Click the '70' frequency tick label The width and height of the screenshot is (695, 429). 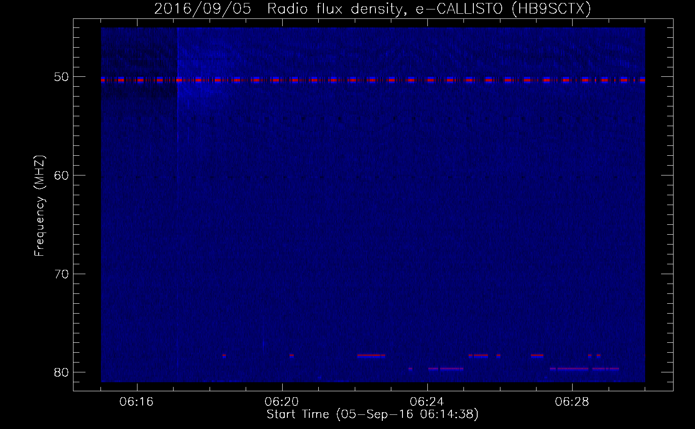pyautogui.click(x=61, y=274)
